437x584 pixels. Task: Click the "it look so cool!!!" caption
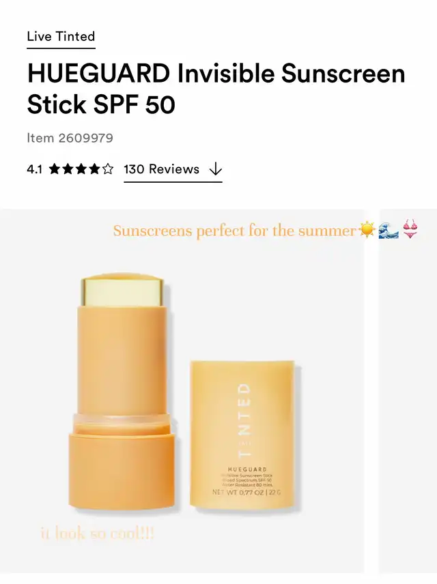(97, 534)
